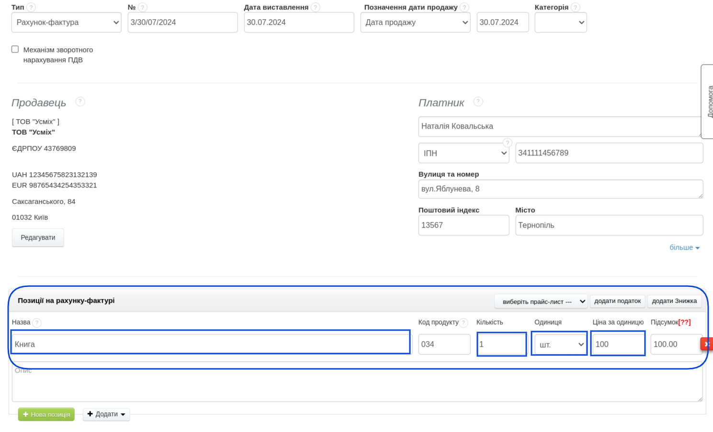Open the Рахунок-фактура type dropdown

click(x=66, y=22)
